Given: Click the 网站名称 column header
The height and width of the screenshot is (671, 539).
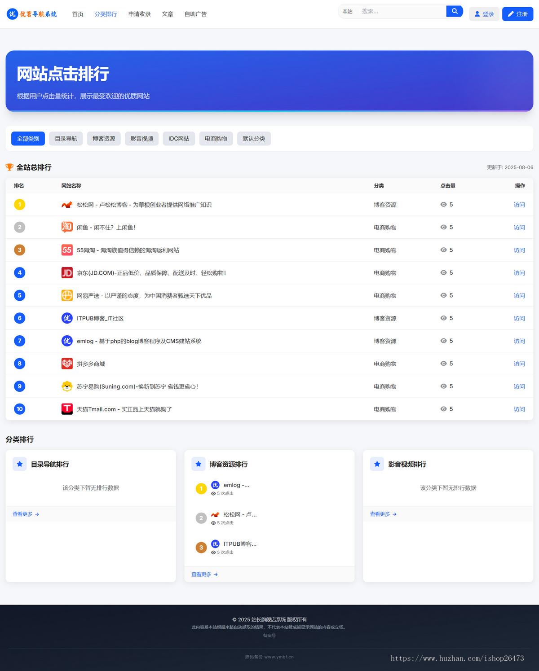Looking at the screenshot, I should (71, 185).
